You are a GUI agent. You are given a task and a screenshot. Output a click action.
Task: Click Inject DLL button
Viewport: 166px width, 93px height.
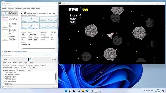click(13, 65)
